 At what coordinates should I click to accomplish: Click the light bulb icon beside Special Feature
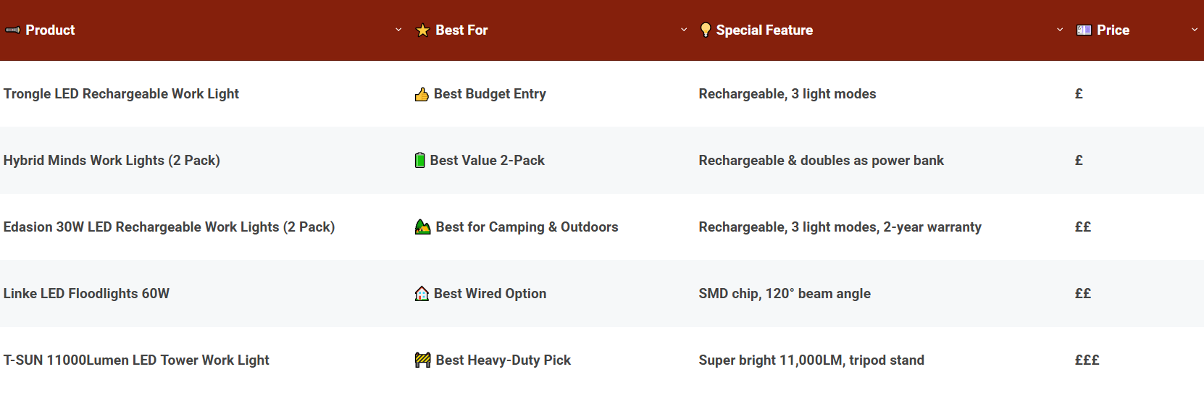(705, 30)
